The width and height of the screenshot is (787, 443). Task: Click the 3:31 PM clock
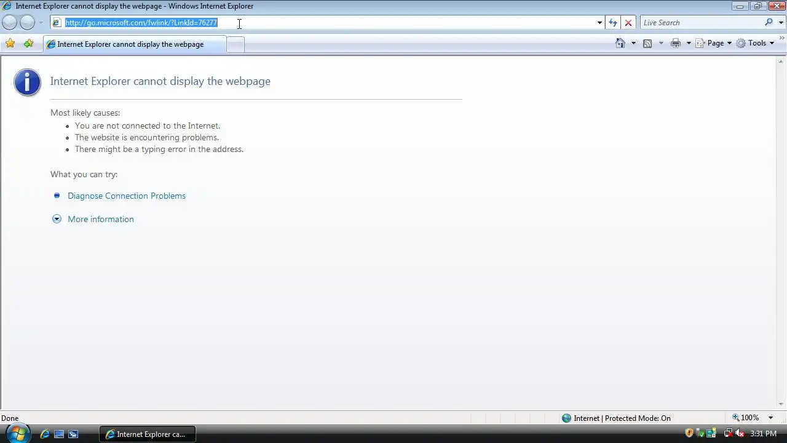click(764, 434)
